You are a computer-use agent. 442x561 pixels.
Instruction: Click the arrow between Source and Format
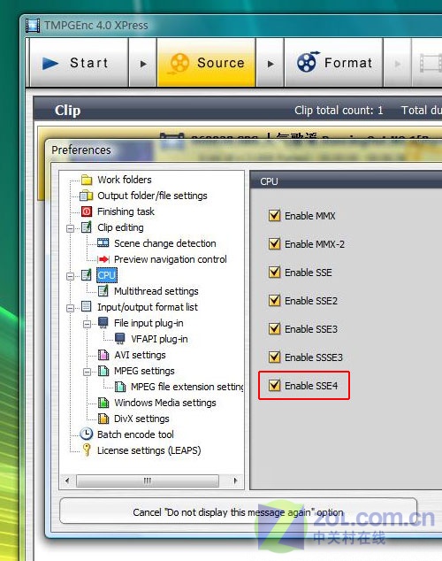click(271, 64)
